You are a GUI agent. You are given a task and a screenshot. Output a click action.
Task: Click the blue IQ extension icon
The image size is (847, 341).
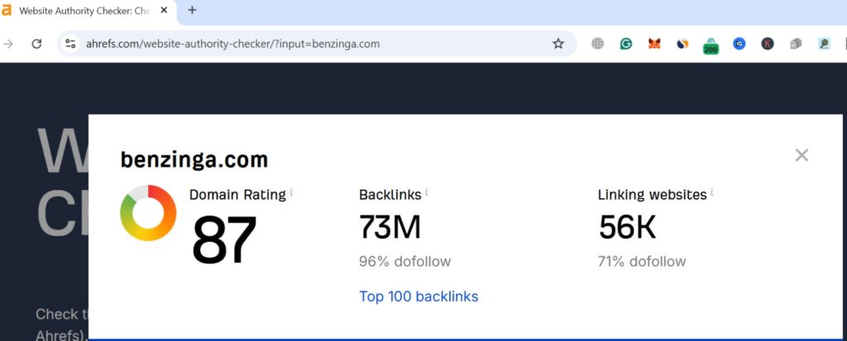(739, 44)
